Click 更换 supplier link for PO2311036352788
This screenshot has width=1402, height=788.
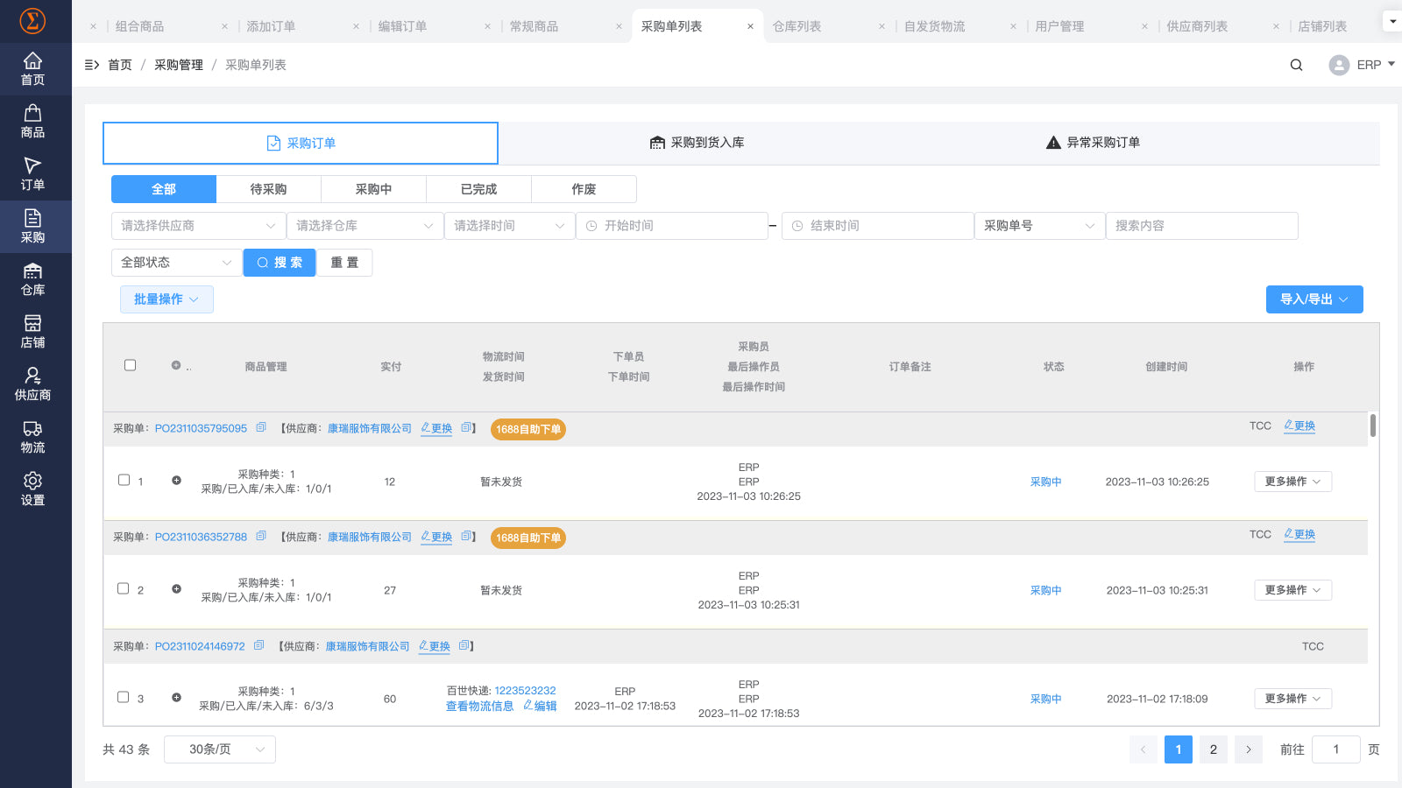point(436,537)
